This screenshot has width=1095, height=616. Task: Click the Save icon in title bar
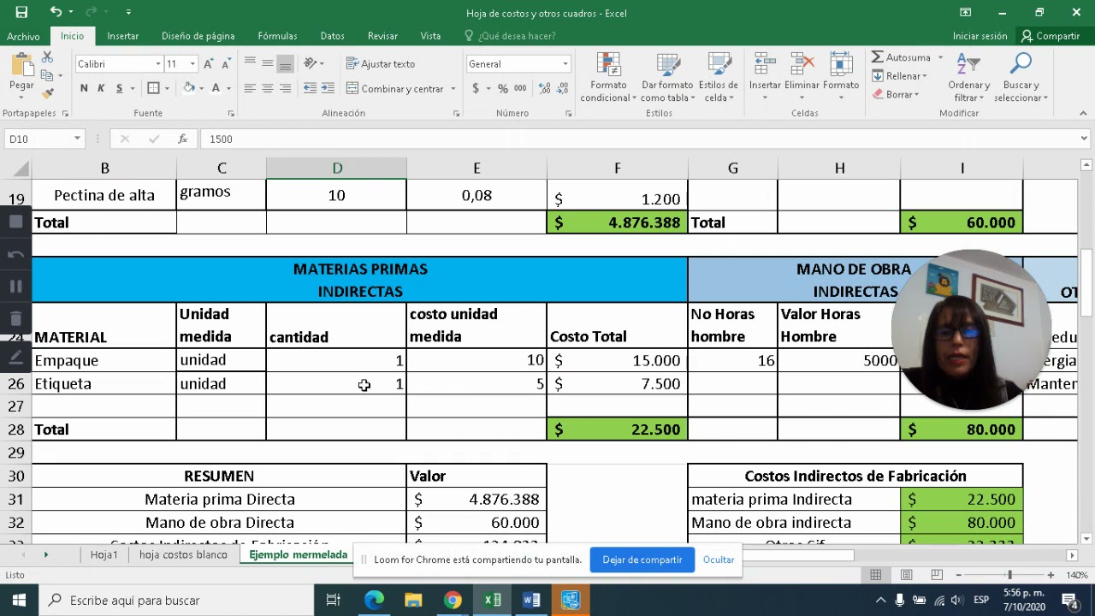point(21,12)
